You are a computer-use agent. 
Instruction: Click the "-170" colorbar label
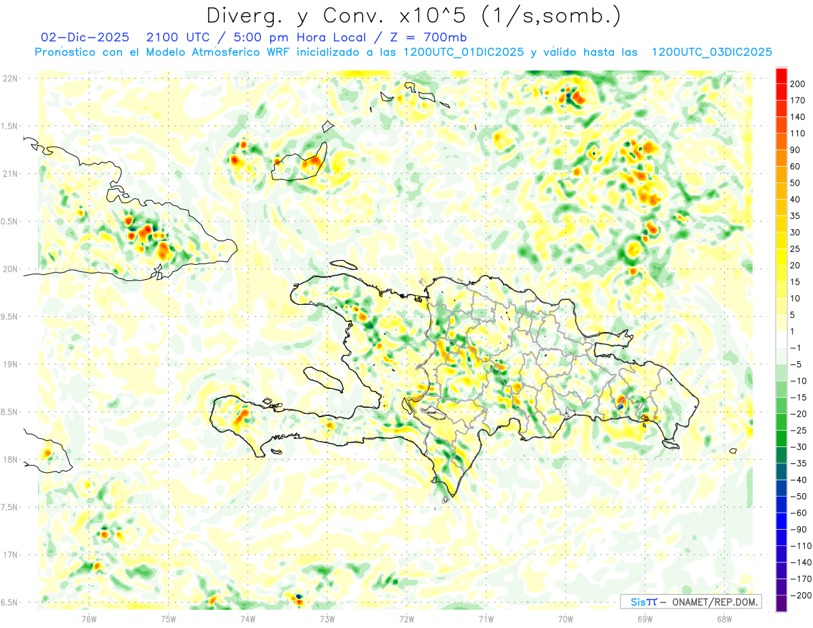[x=802, y=579]
